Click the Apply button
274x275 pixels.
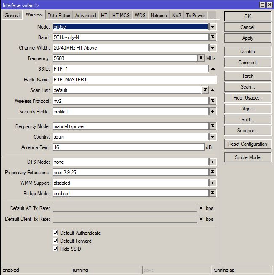coord(247,38)
